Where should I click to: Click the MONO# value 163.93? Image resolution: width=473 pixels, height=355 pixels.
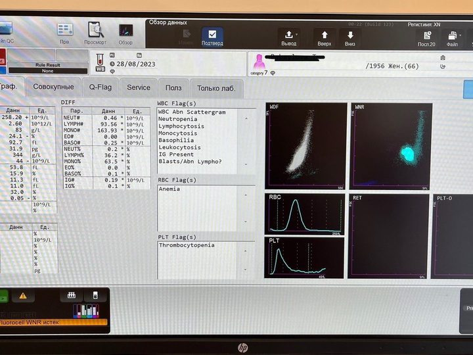(107, 130)
